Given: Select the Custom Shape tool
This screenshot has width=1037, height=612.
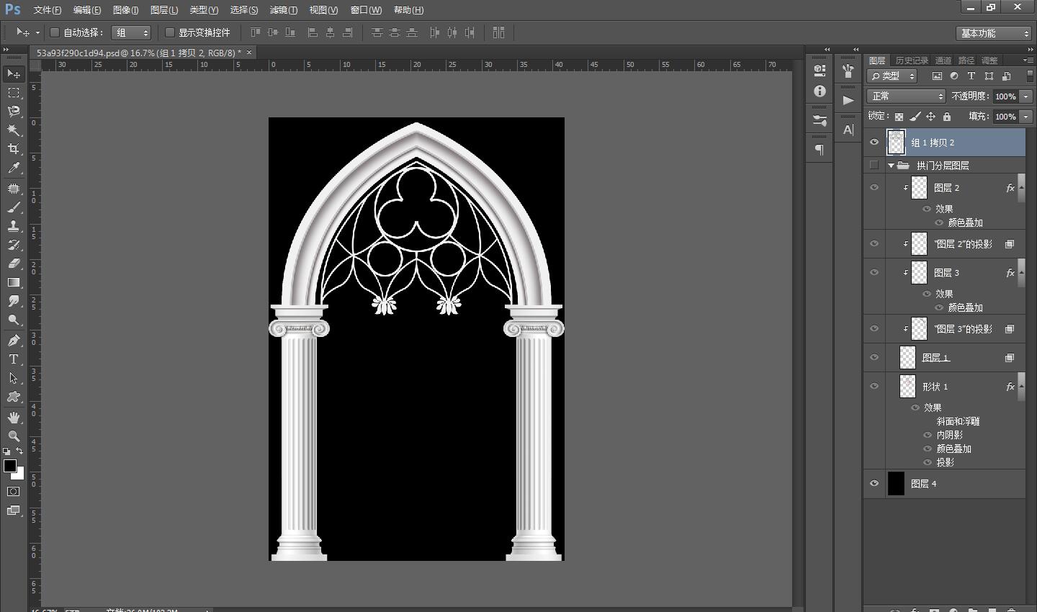Looking at the screenshot, I should [x=14, y=397].
